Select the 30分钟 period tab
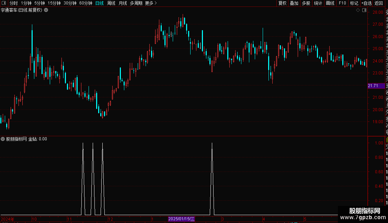 point(70,3)
